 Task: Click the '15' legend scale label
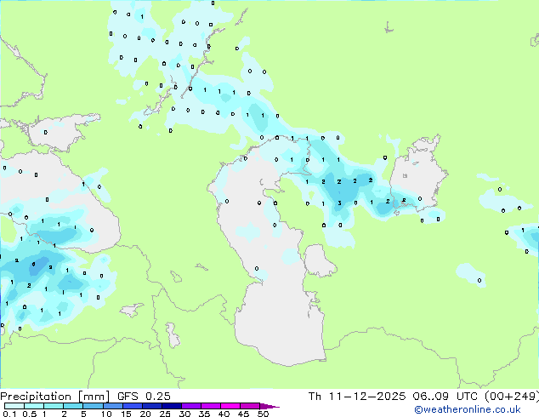pos(126,414)
